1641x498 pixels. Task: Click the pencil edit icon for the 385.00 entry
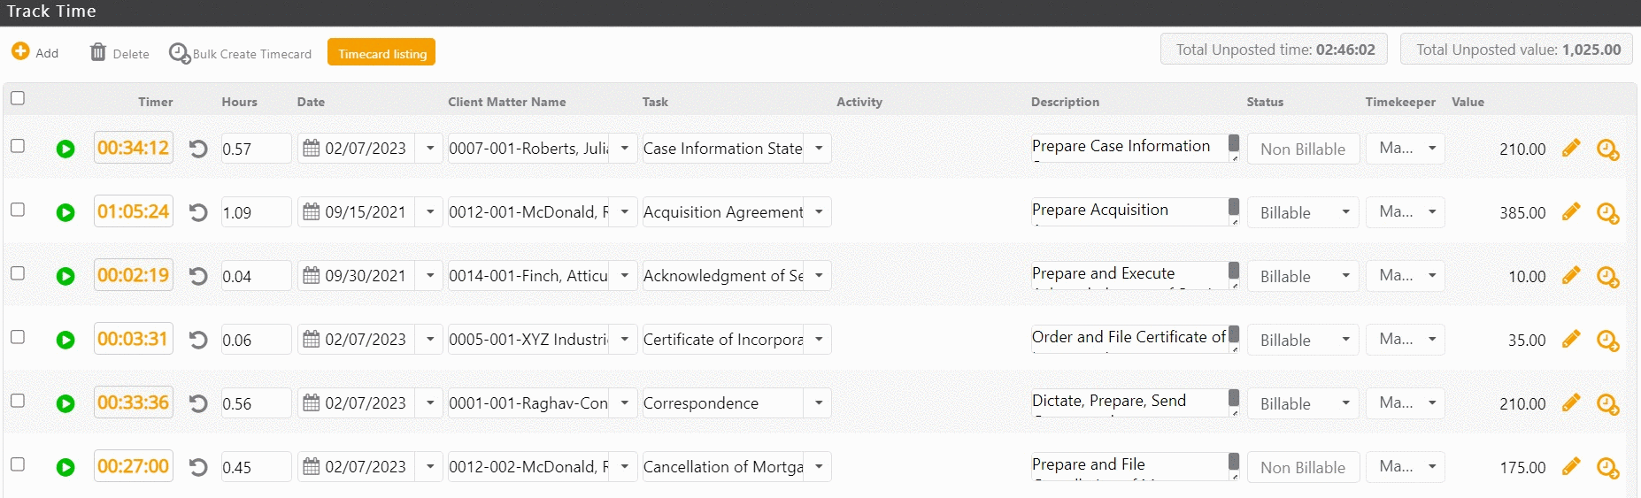[1571, 211]
